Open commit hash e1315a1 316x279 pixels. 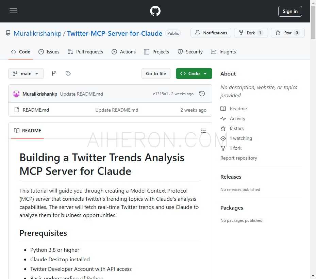click(161, 94)
